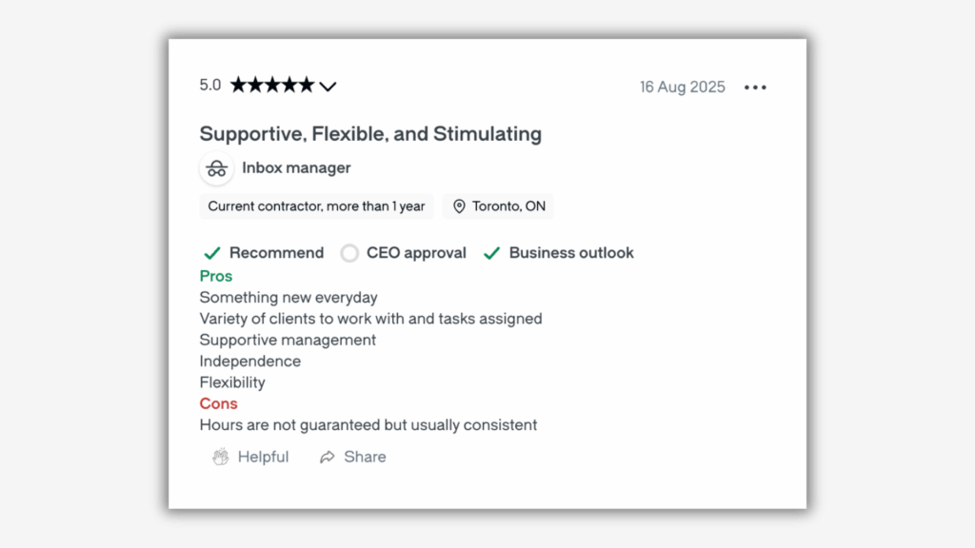Select the CEO approval radio circle
This screenshot has width=975, height=548.
pos(349,252)
